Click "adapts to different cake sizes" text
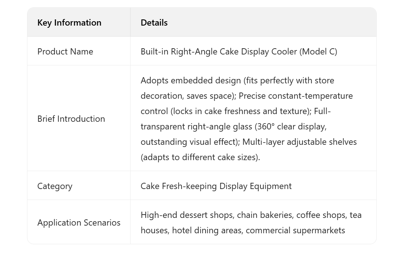Image resolution: width=406 pixels, height=253 pixels. coord(200,157)
